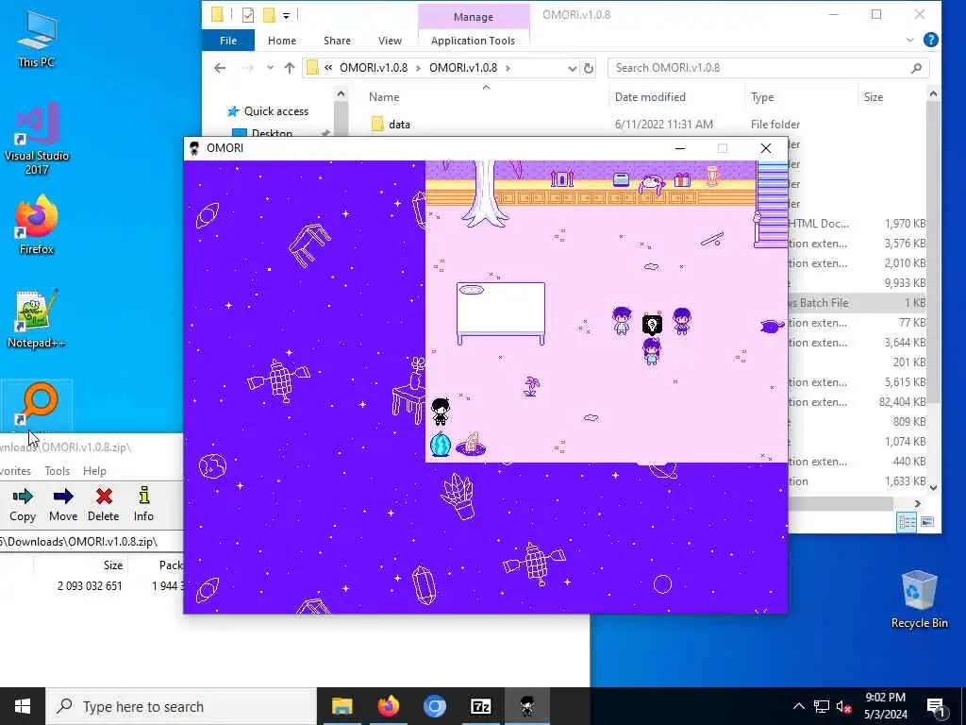Sort by Name column header
This screenshot has height=725, width=966.
[x=384, y=97]
